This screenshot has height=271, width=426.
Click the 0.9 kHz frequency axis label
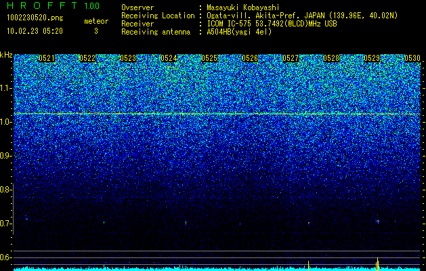coord(5,156)
